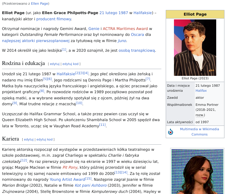225x194 pixels.
Task: Open the Juno film link
Action: (122, 41)
